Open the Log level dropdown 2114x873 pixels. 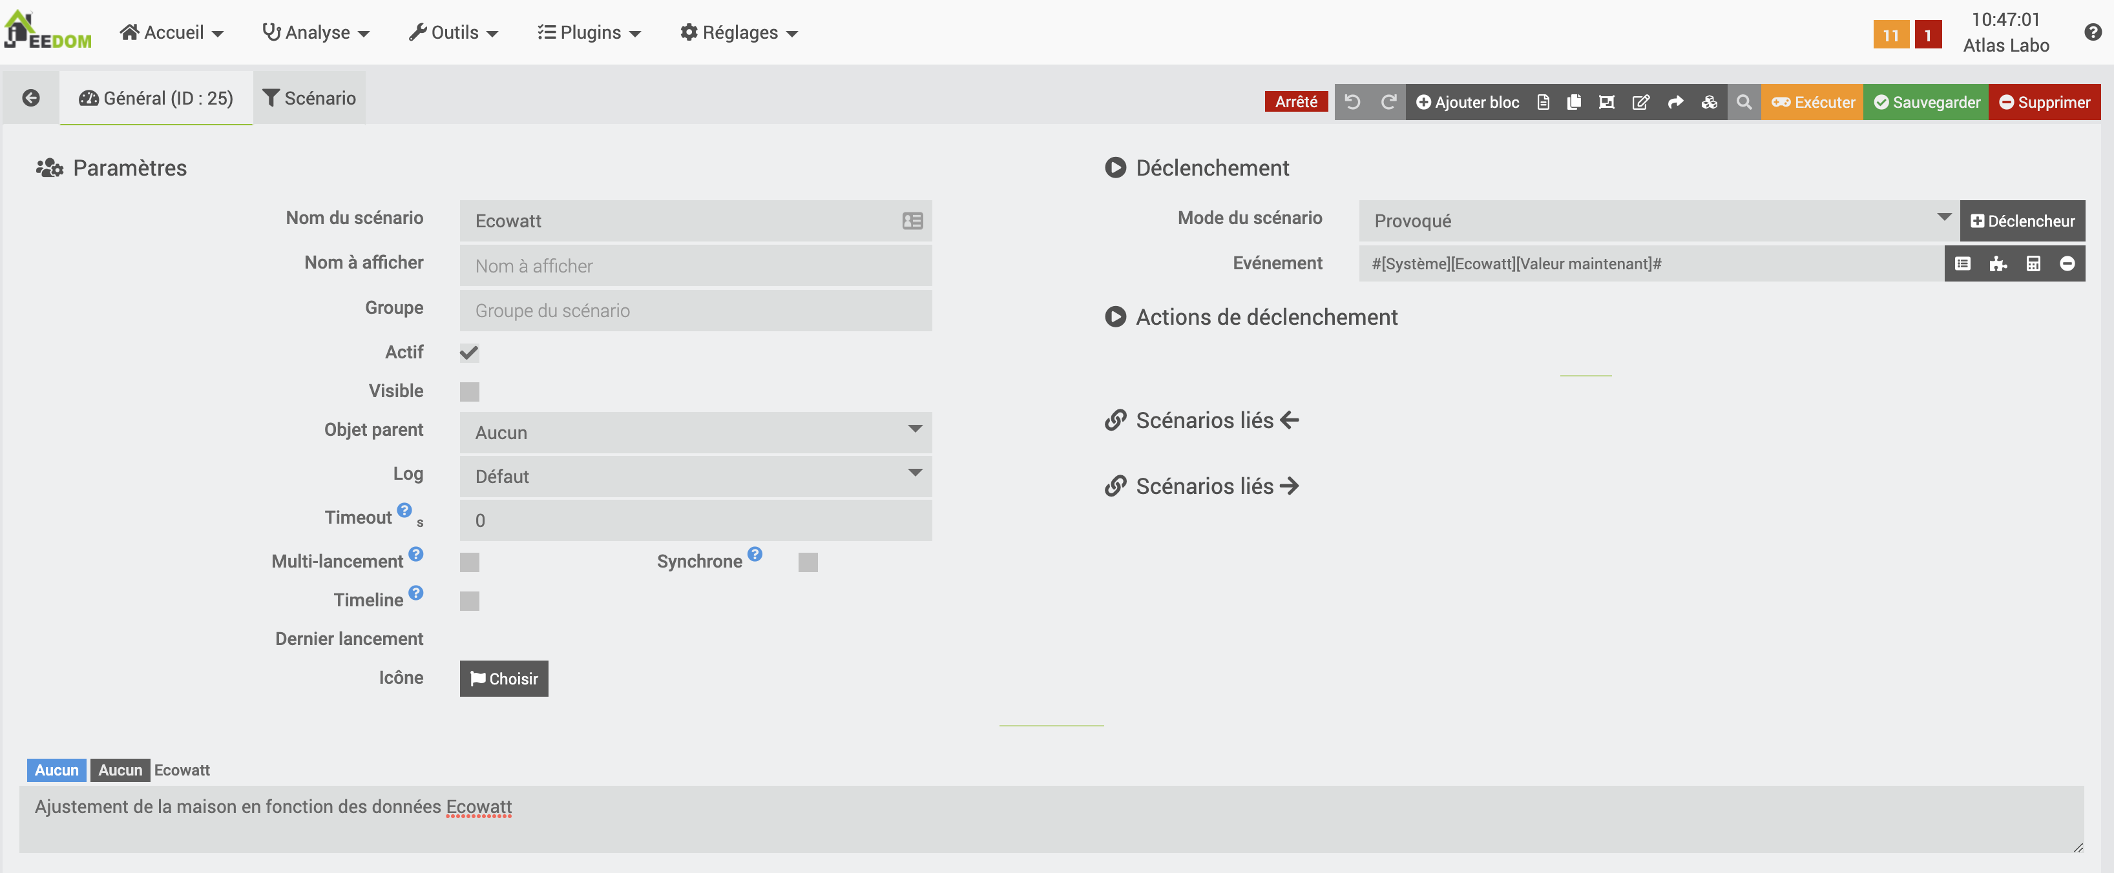point(696,476)
